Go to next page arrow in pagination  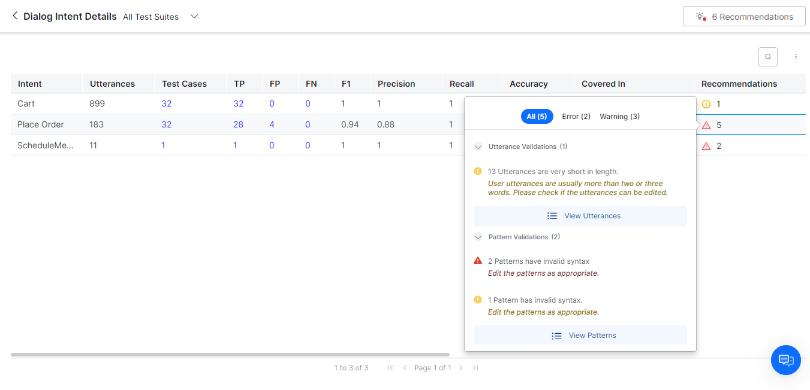click(460, 368)
